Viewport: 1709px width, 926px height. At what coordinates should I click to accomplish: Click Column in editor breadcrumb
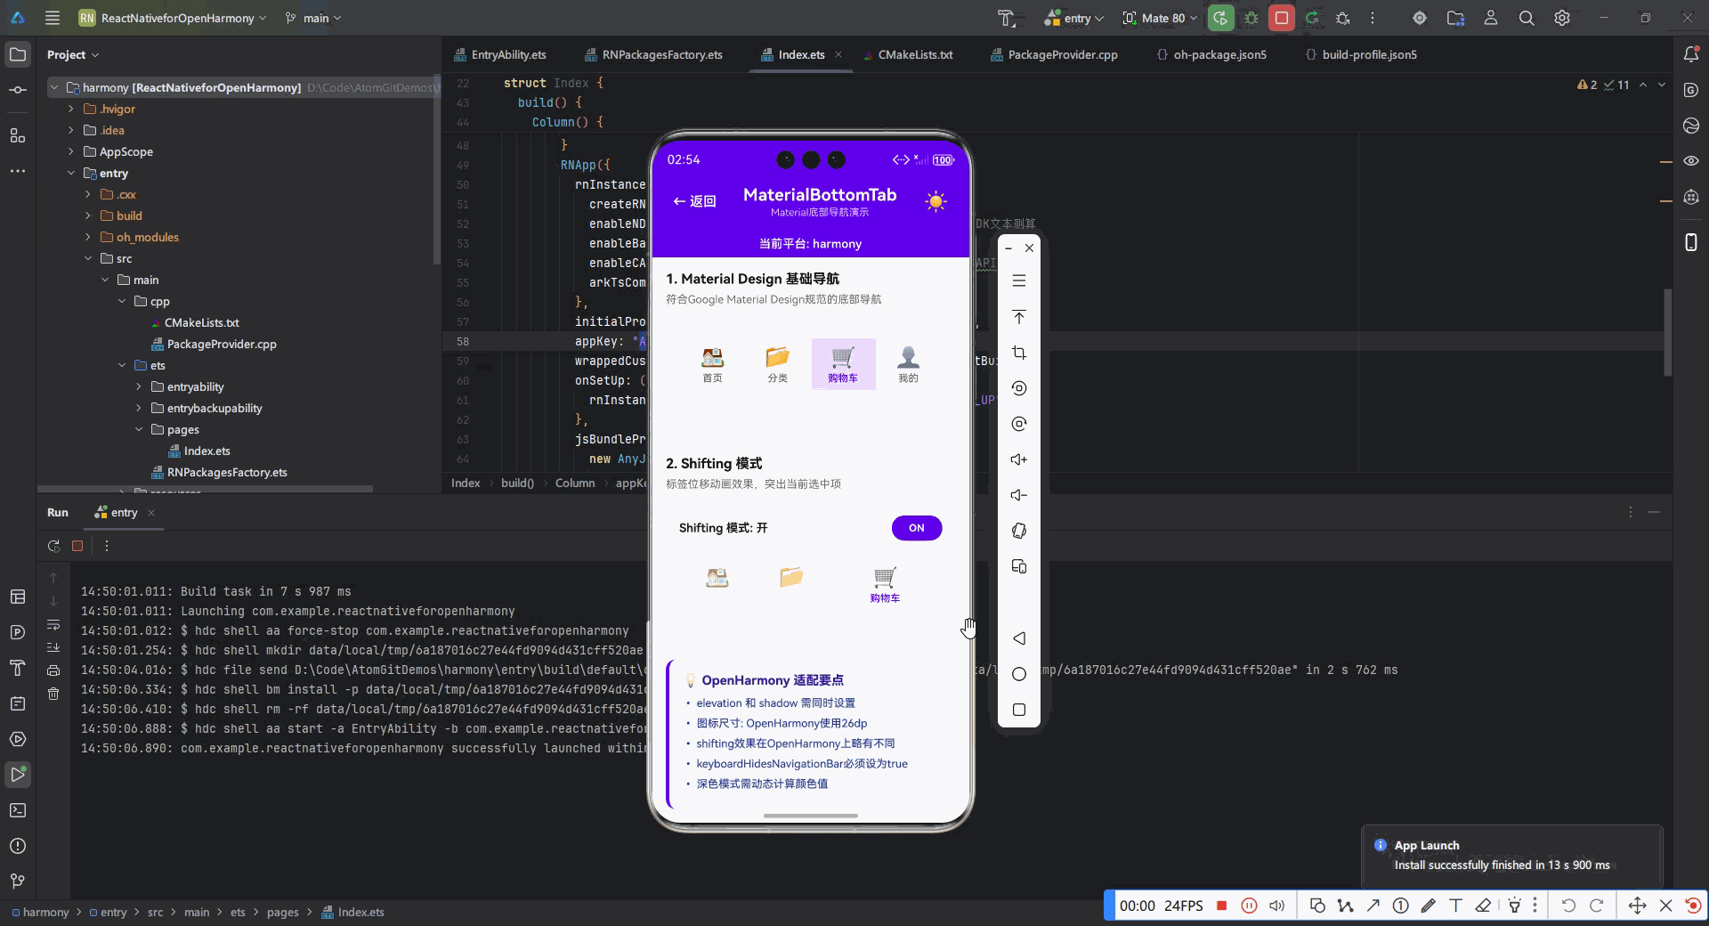click(575, 483)
